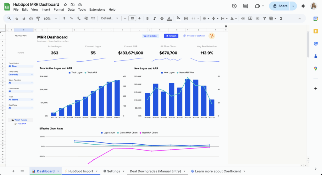Open the Format menu
This screenshot has width=322, height=175.
pyautogui.click(x=59, y=9)
